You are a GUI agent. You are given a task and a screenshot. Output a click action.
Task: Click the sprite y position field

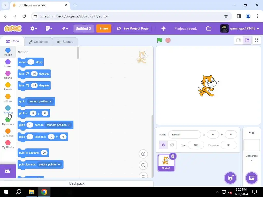pos(231,134)
